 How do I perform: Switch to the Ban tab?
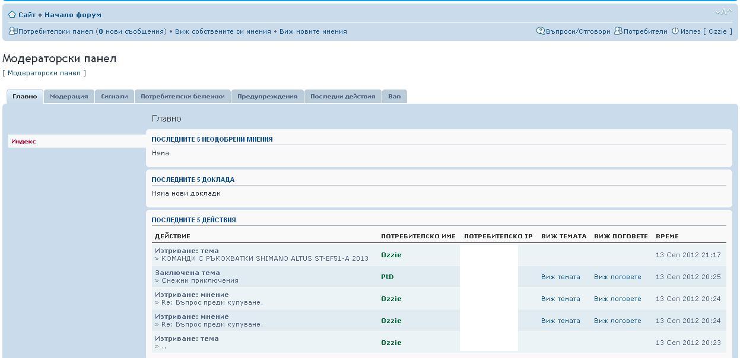tap(394, 97)
